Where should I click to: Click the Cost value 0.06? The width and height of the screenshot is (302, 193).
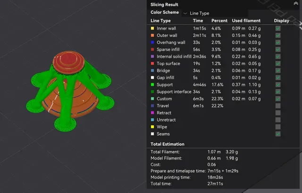211,165
